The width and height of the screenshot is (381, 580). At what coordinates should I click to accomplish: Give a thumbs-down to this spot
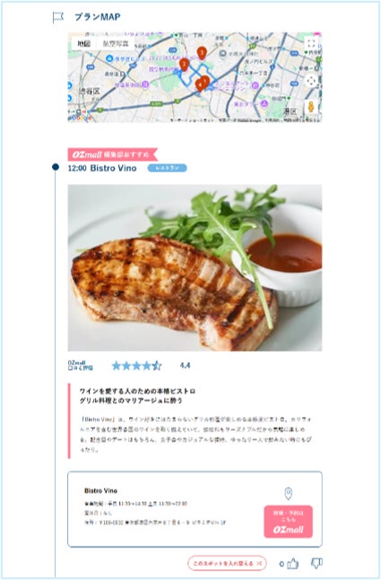coord(316,563)
